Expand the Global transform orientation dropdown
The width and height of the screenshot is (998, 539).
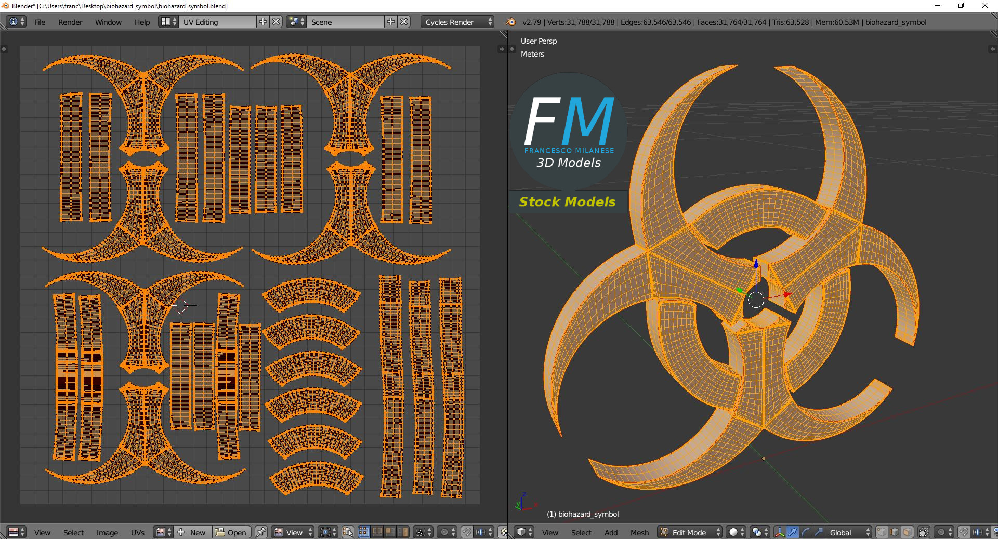click(848, 532)
